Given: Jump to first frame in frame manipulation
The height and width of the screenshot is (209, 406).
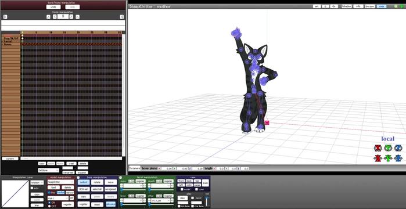Looking at the screenshot, I should coord(5,17).
